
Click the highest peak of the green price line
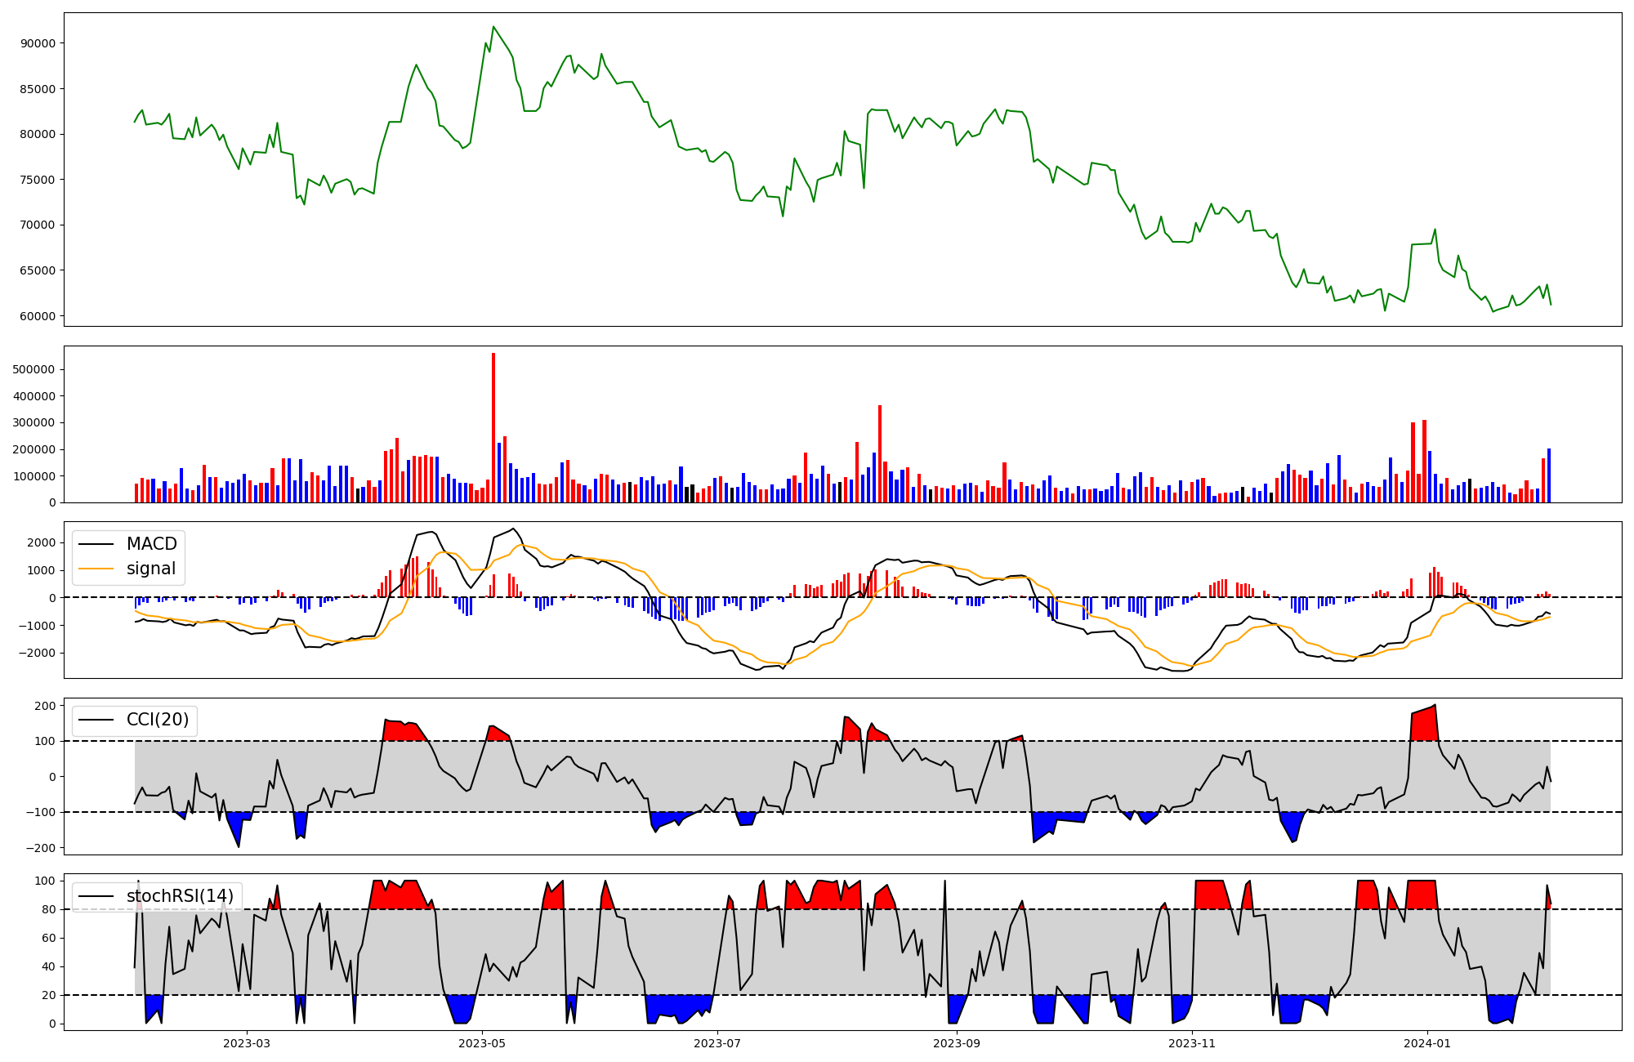coord(493,27)
